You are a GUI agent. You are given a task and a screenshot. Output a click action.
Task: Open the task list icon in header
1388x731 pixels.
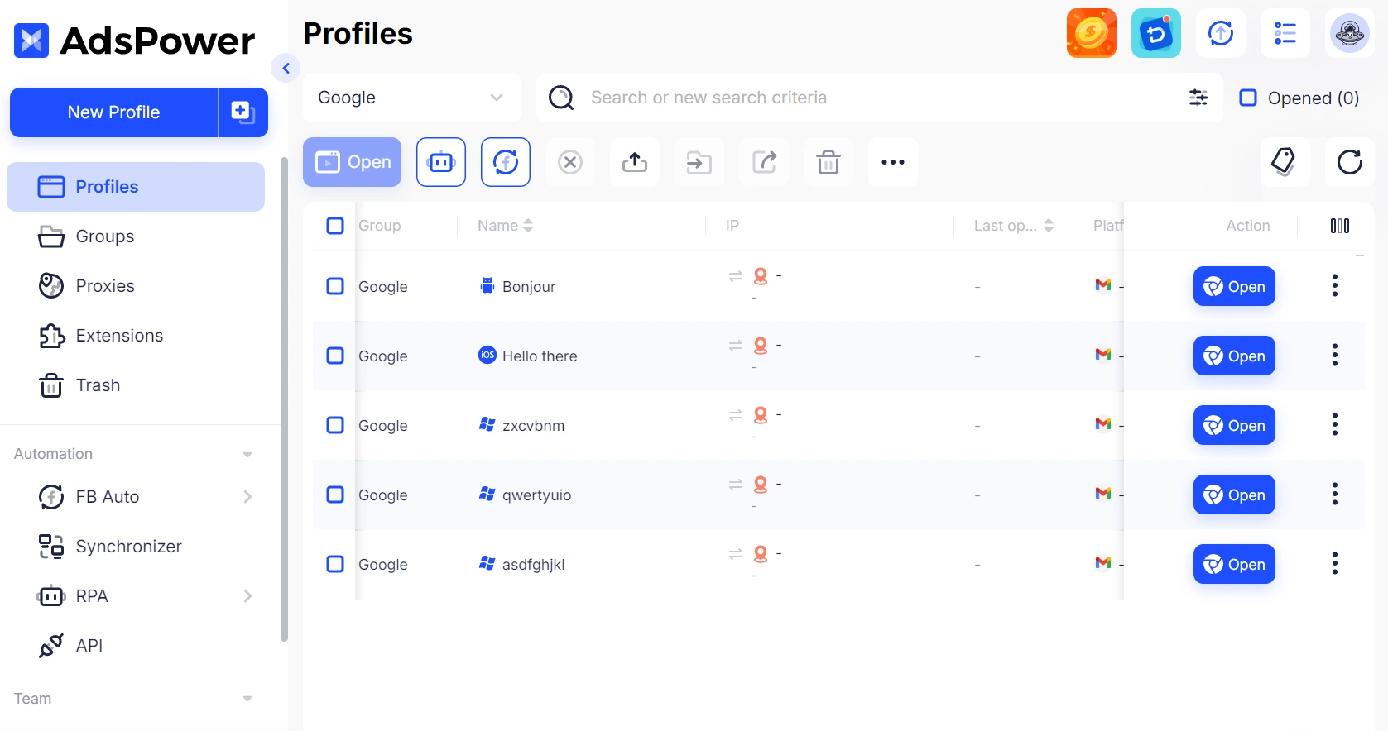[x=1285, y=33]
